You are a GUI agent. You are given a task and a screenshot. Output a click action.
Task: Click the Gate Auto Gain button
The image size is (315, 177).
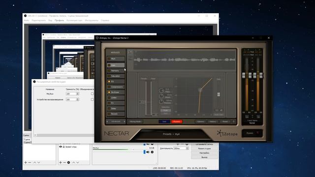tap(219, 115)
